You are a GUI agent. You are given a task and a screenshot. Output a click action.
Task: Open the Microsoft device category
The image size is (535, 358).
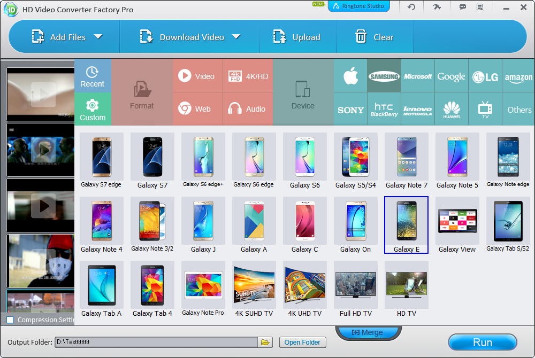418,76
